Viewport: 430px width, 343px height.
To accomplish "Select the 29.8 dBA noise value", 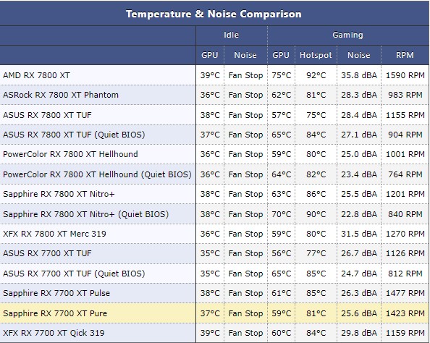I will [359, 333].
